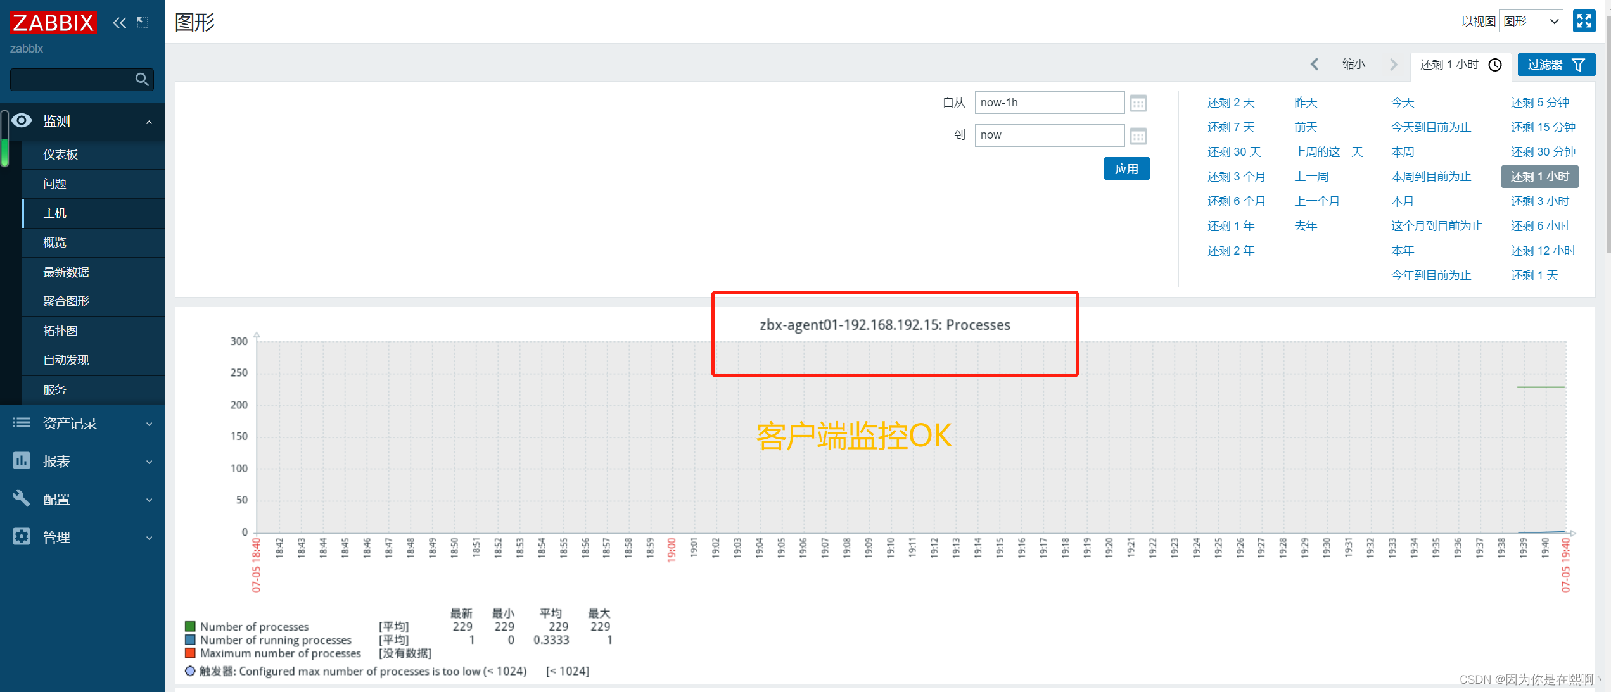Select the 还剩 1 天 time range

tap(1534, 275)
